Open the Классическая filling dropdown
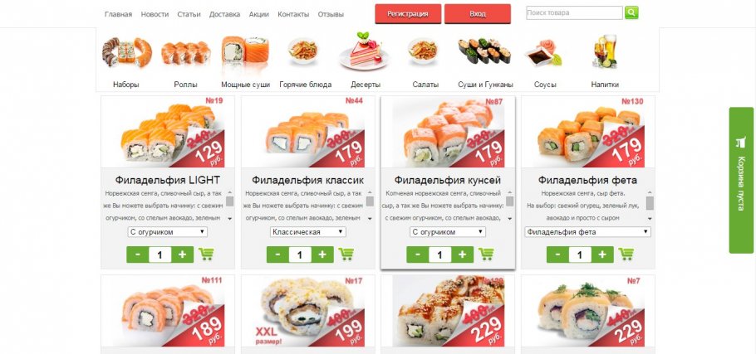This screenshot has width=756, height=354. coord(307,232)
